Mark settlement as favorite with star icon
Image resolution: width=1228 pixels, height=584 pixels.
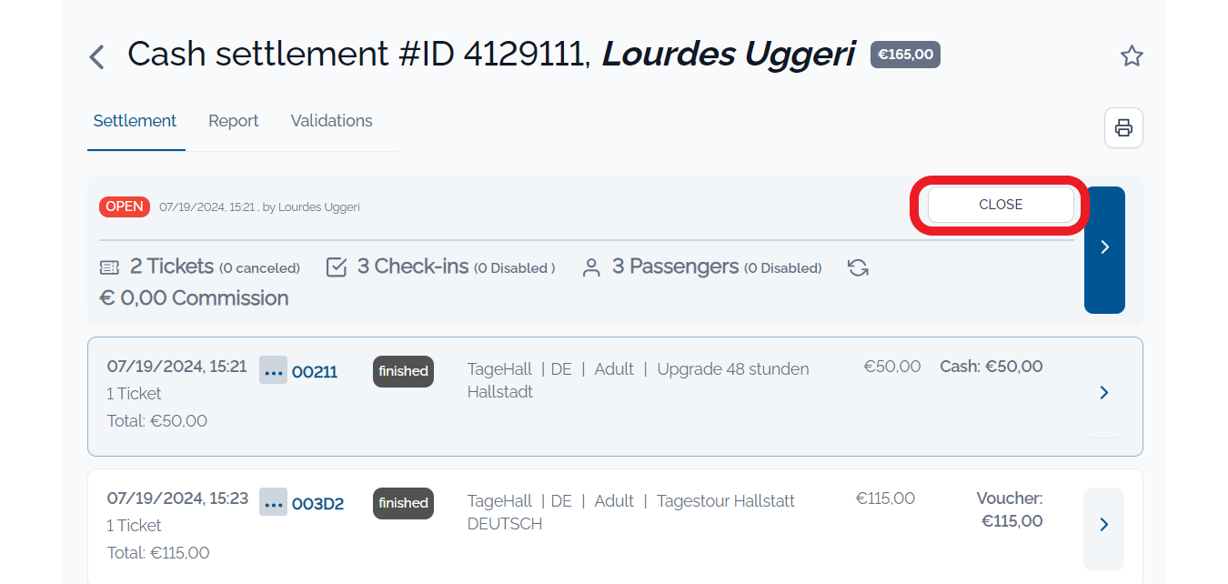point(1131,56)
